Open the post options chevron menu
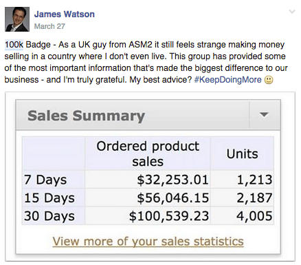This screenshot has width=301, height=265. (292, 12)
